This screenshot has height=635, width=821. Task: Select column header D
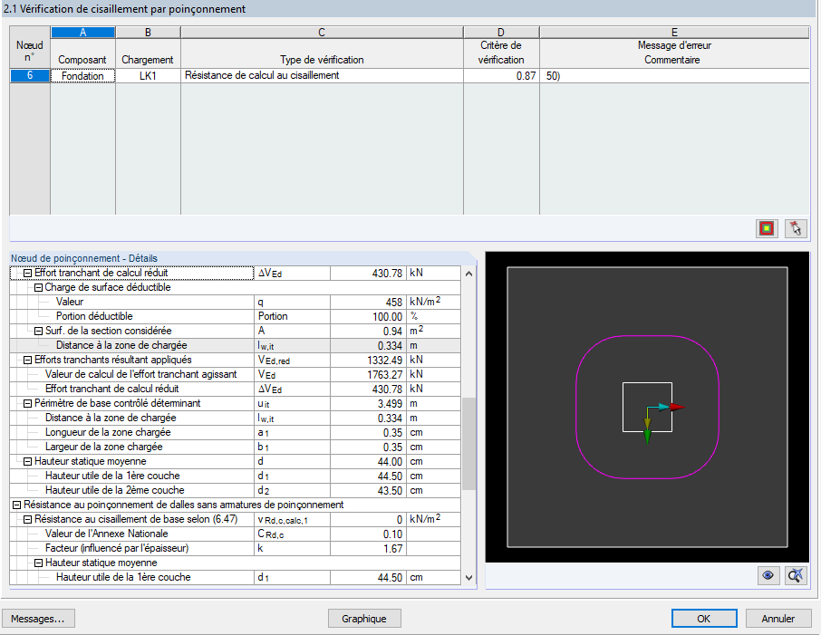pyautogui.click(x=501, y=33)
